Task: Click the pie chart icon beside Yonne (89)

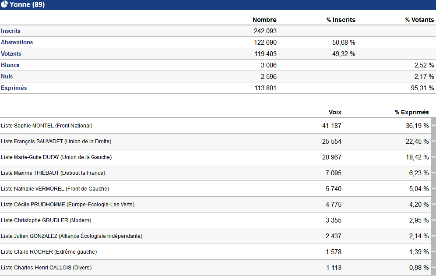Action: 4,4
